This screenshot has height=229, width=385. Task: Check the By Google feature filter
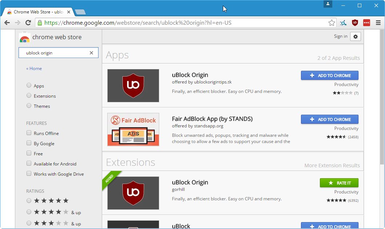tap(29, 143)
